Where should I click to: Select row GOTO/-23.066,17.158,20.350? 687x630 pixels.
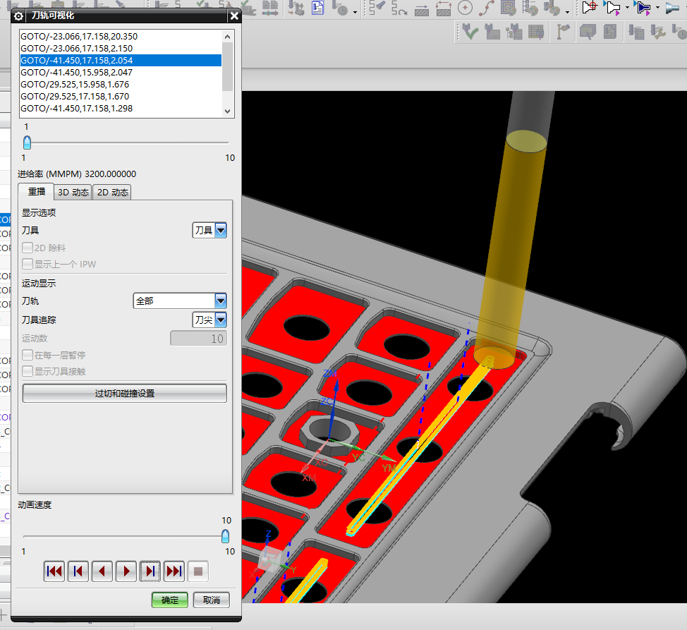click(x=121, y=37)
